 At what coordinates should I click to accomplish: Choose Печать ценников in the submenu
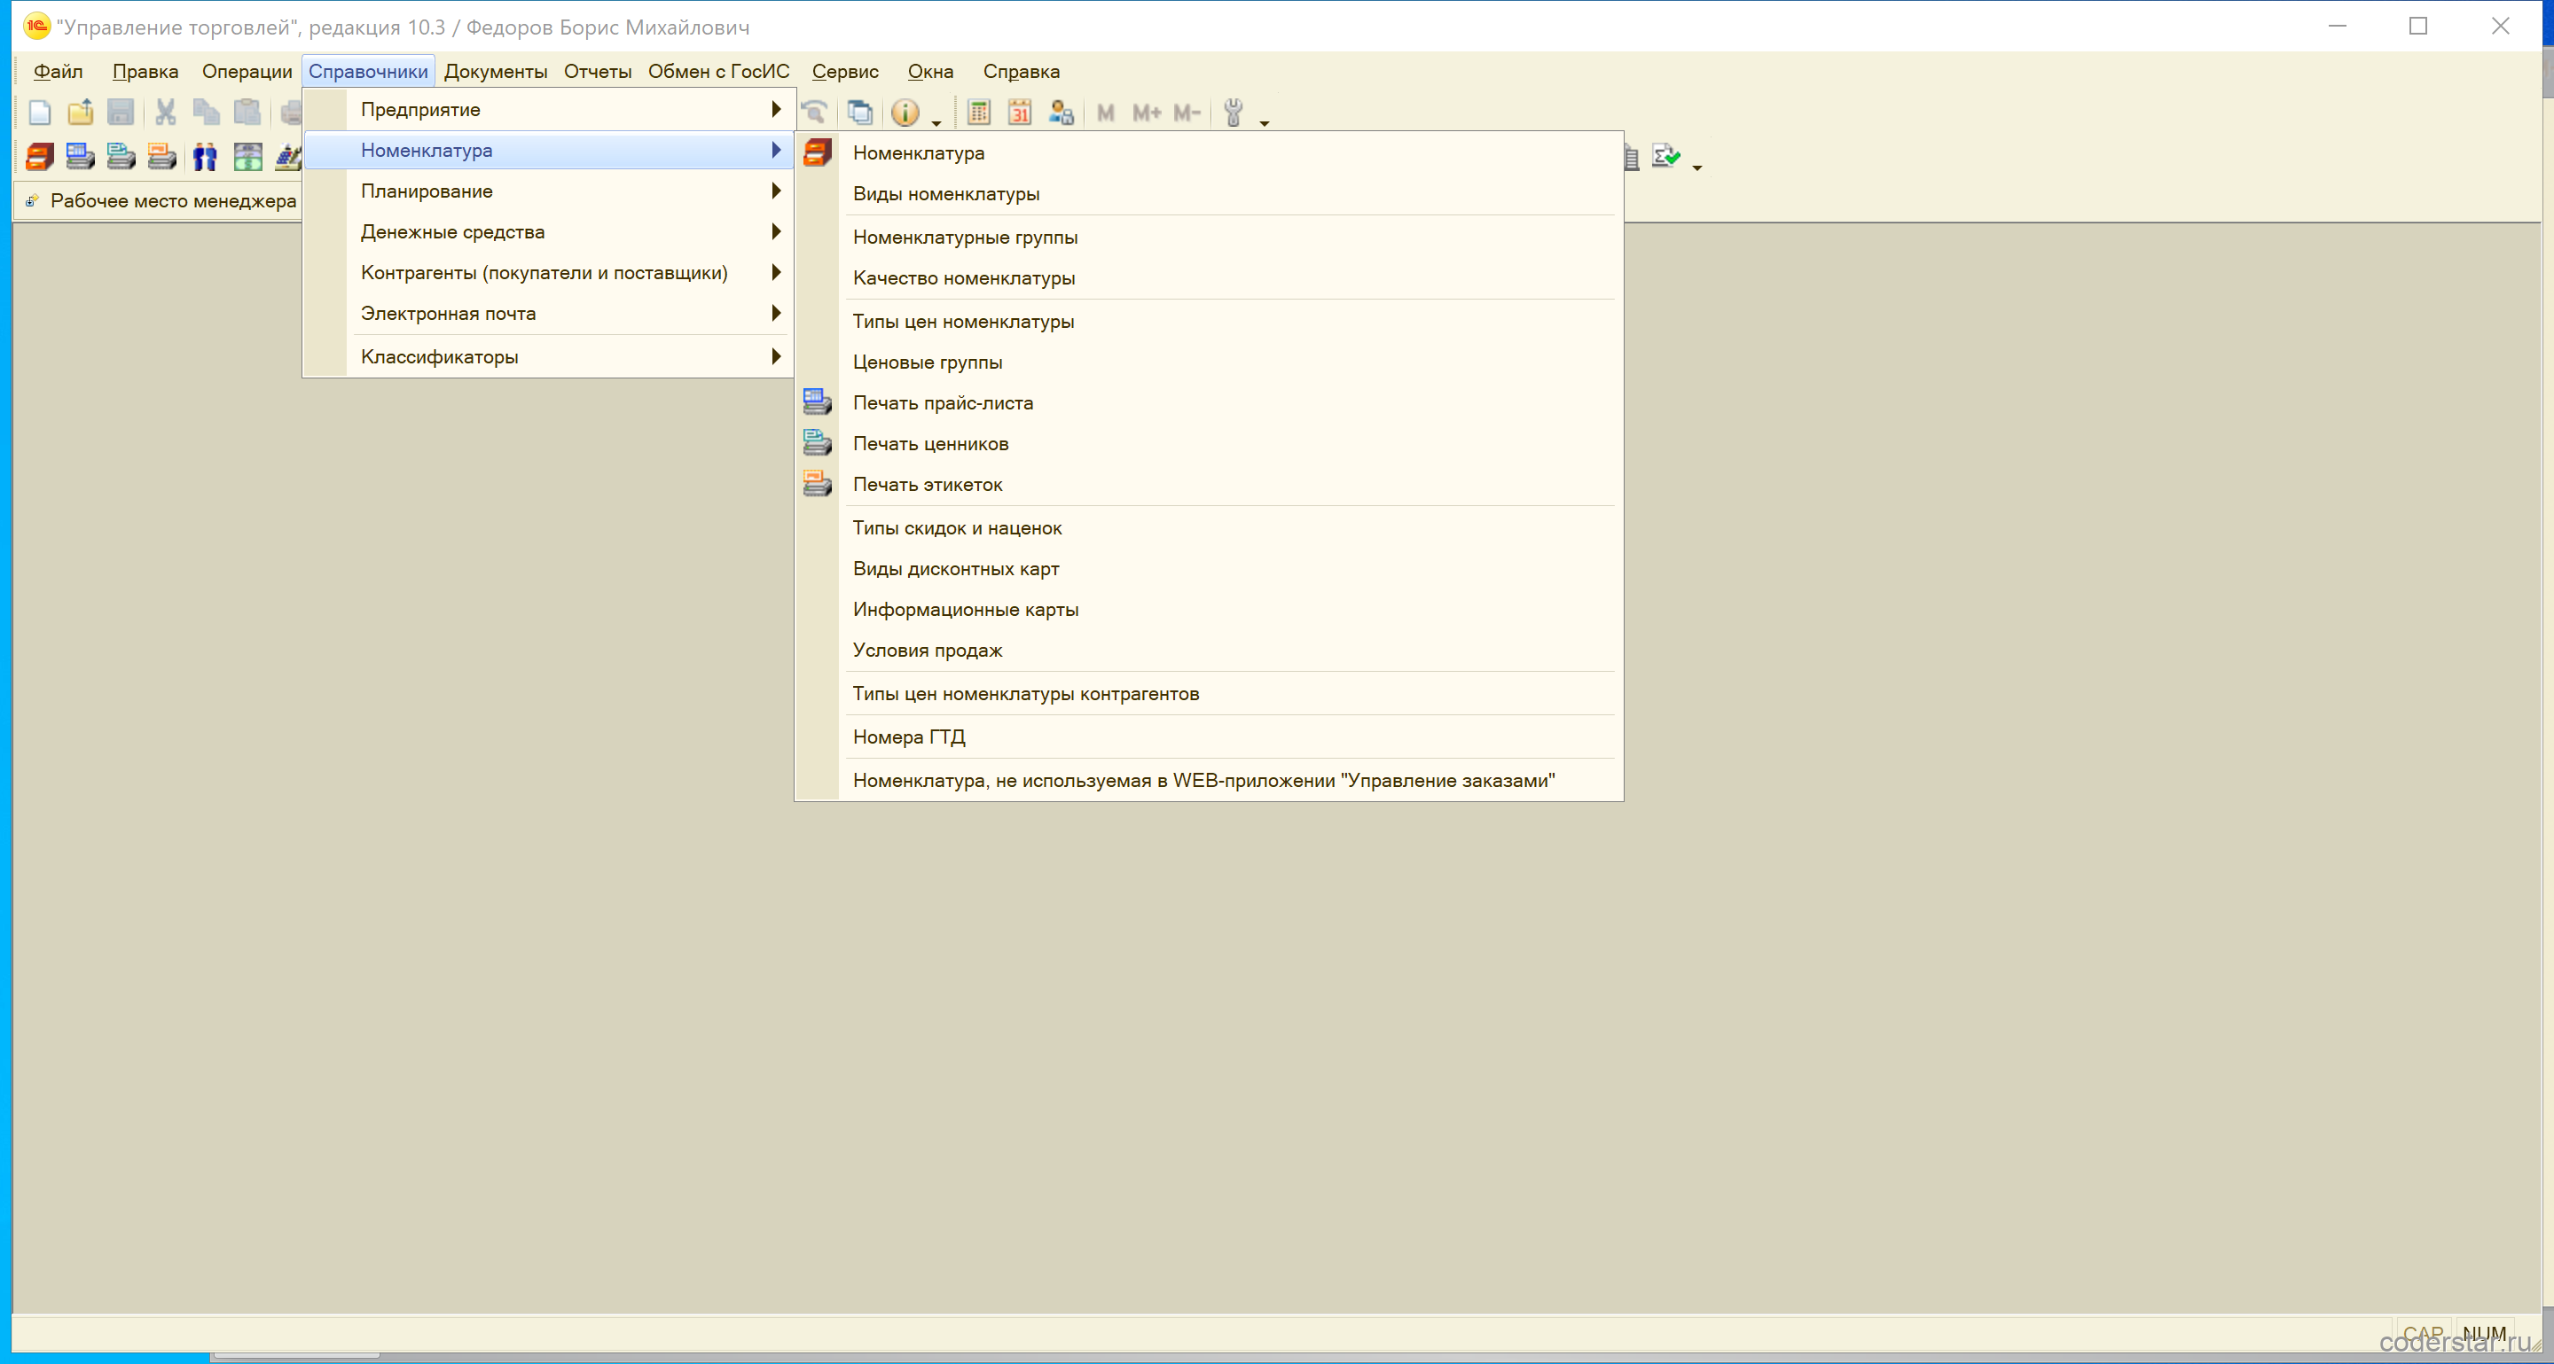point(1209,443)
